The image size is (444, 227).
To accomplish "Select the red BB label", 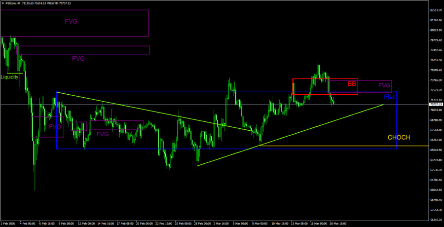I will tap(352, 84).
